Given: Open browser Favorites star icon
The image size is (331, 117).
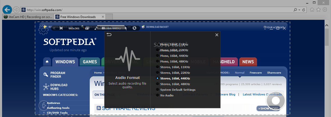Looking at the screenshot, I should coord(318,10).
